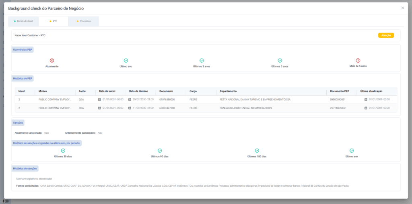Close the Background check dialog

[403, 8]
